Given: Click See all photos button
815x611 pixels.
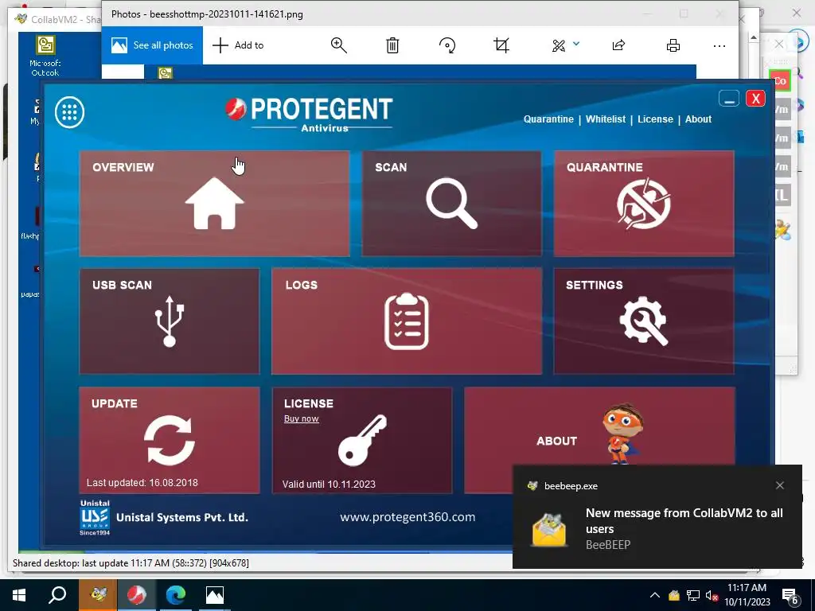Looking at the screenshot, I should (x=152, y=45).
